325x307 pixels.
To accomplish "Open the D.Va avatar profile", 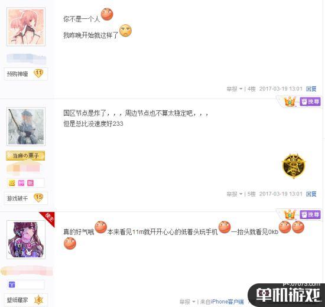I will pyautogui.click(x=26, y=240).
